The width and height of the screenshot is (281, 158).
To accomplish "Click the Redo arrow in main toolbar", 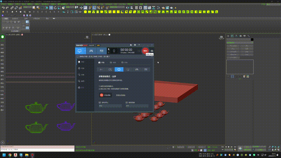I will pyautogui.click(x=7, y=7).
